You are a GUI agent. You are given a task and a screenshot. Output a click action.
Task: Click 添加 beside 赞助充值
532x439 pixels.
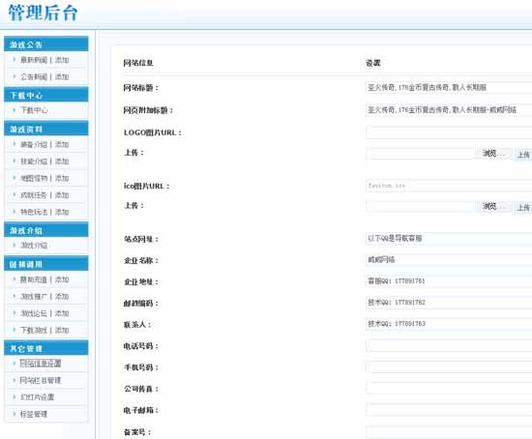tap(62, 279)
